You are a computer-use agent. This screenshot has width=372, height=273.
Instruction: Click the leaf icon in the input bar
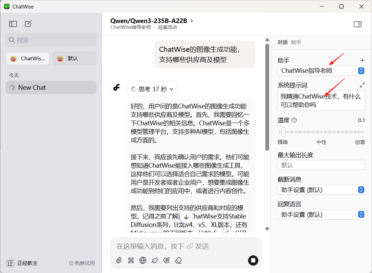pos(155,260)
